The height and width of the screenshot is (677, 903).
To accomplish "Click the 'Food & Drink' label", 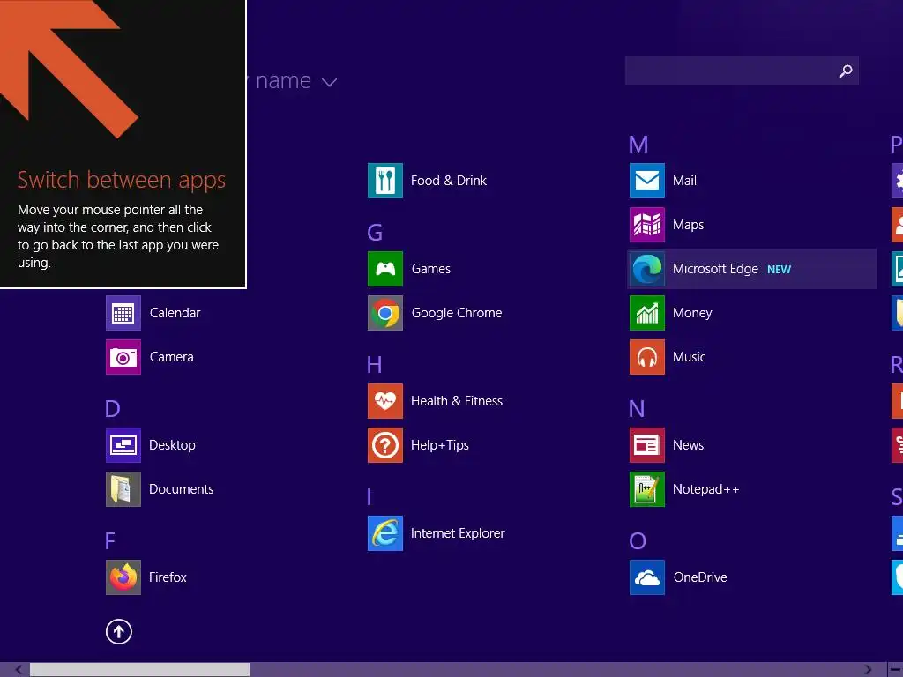I will [449, 181].
